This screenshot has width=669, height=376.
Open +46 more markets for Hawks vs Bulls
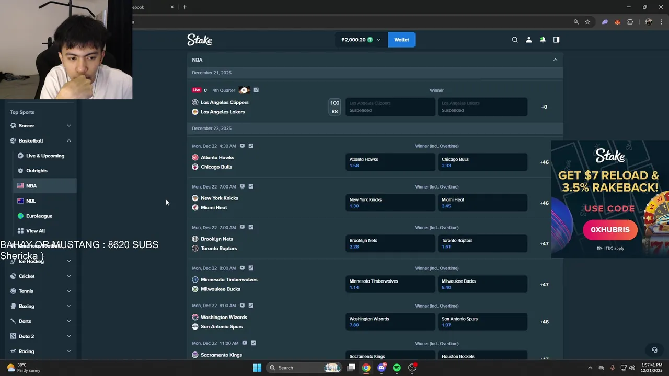(544, 162)
